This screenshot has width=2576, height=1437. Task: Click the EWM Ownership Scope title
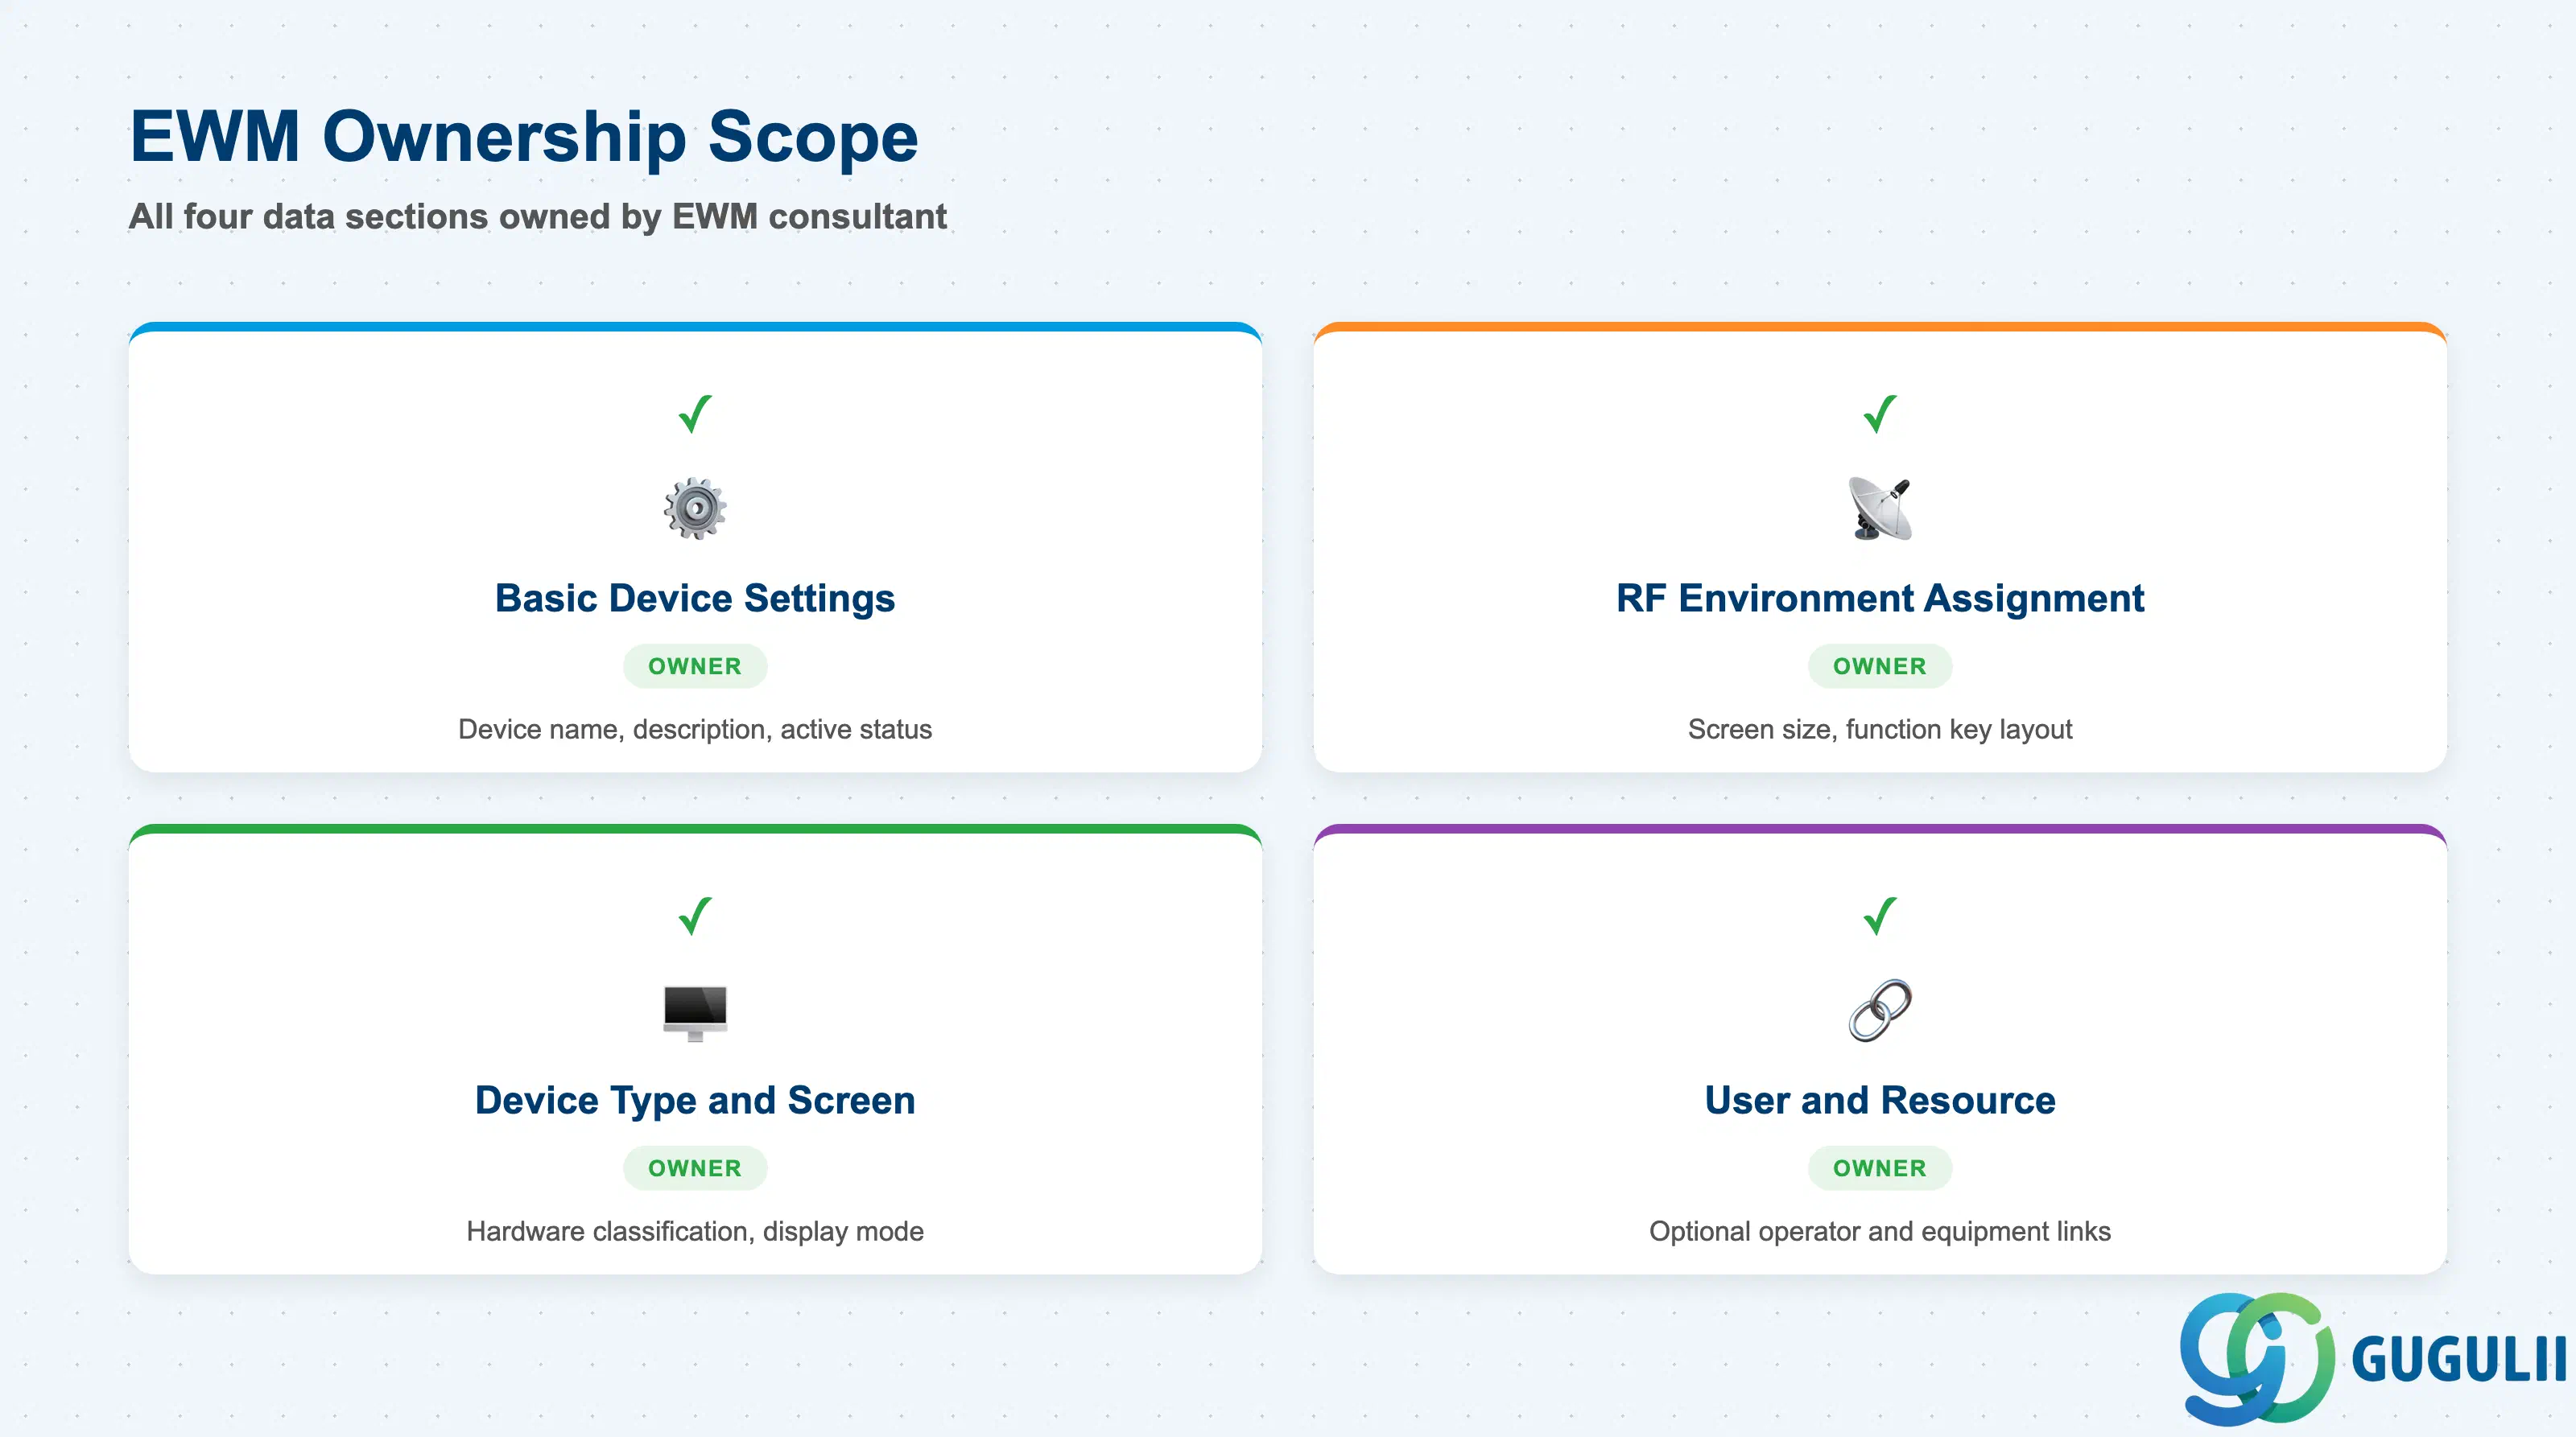524,137
